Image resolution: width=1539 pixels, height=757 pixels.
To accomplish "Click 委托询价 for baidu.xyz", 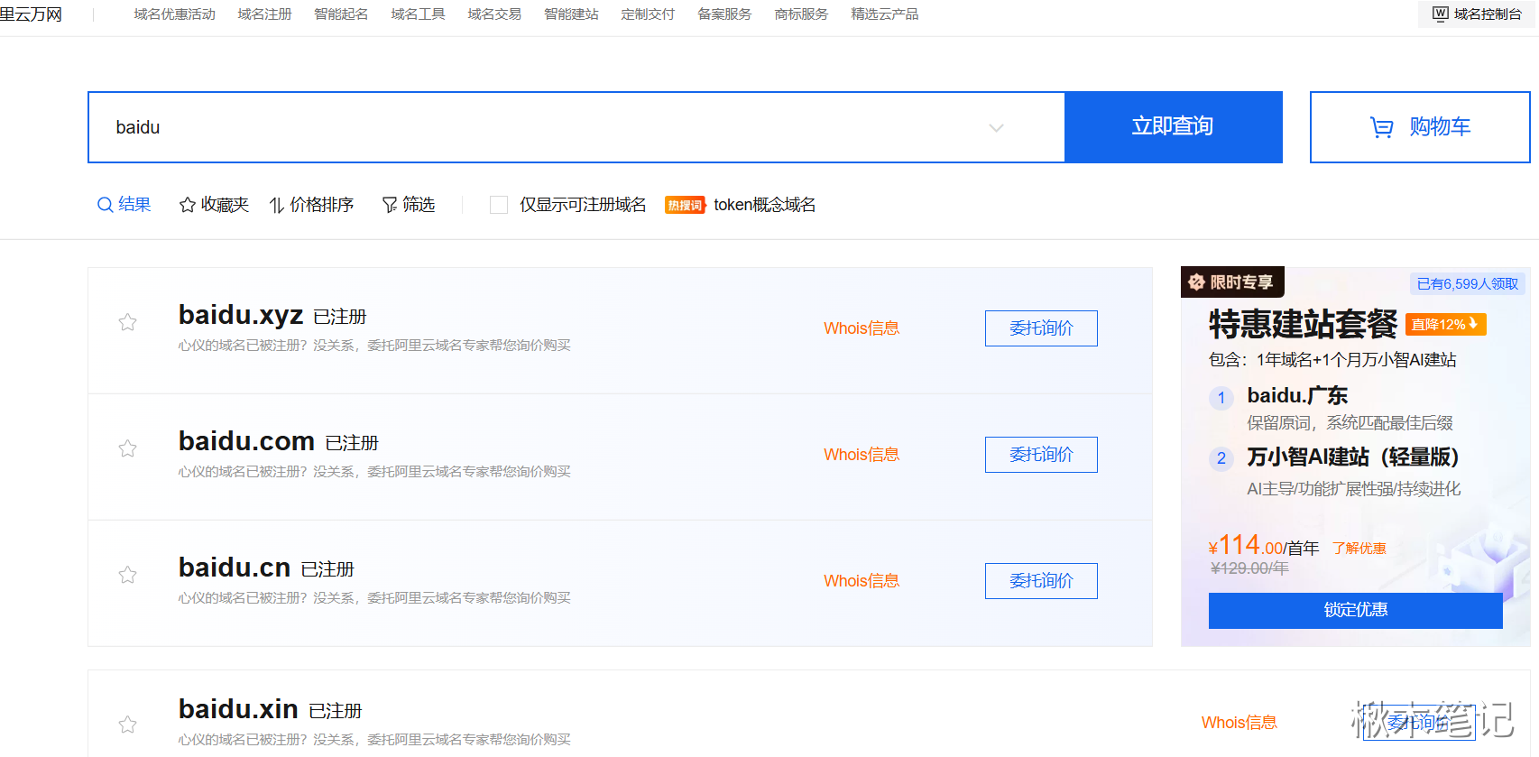I will pos(1041,328).
